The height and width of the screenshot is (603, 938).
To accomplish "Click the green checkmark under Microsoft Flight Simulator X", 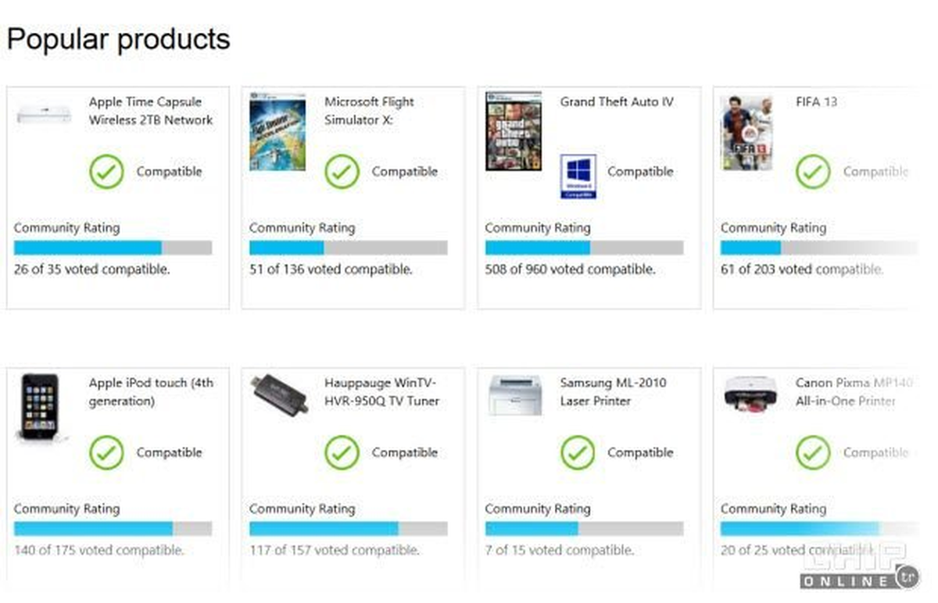I will coord(342,172).
